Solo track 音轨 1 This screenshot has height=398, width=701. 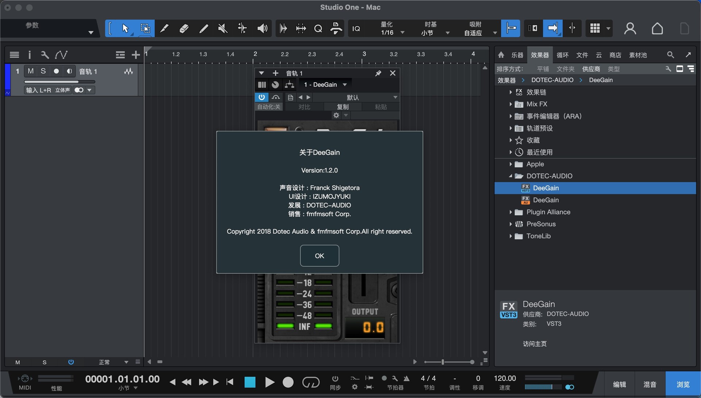[43, 71]
